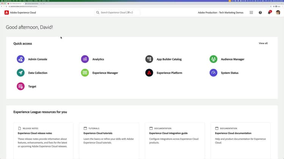The height and width of the screenshot is (159, 284).
Task: Open Experience Cloud integration guide title
Action: (169, 133)
